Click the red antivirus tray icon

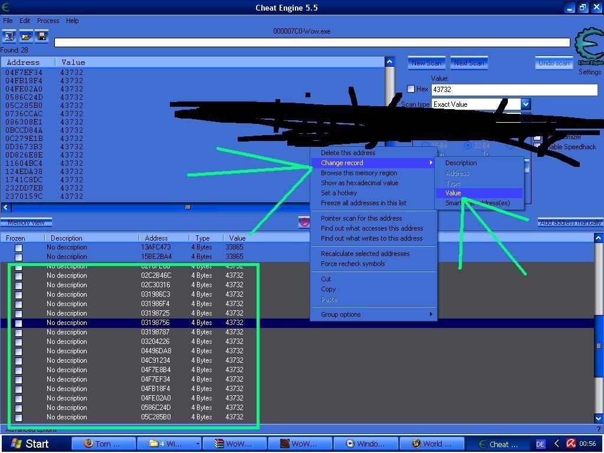[571, 444]
